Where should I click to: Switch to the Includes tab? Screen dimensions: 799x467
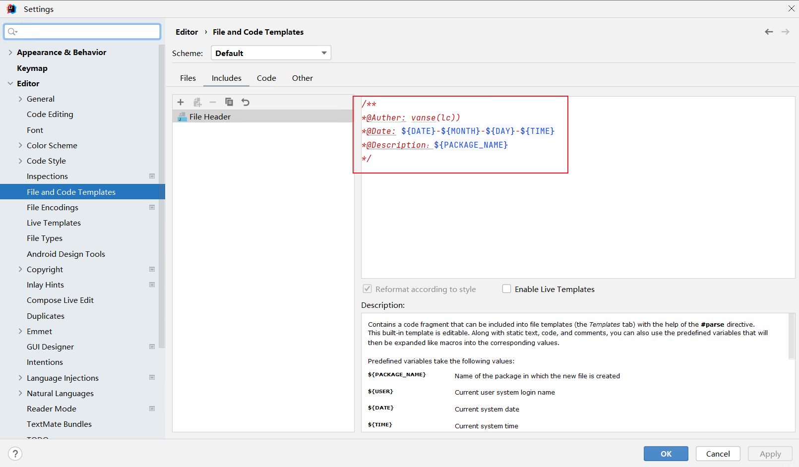pyautogui.click(x=227, y=78)
